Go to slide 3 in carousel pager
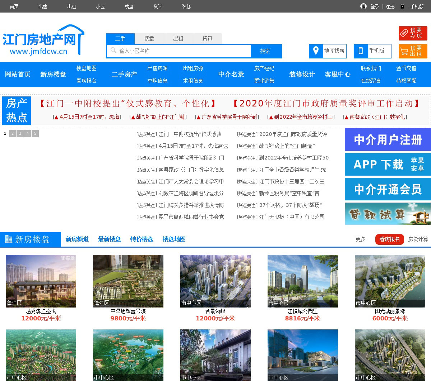431x381 pixels. [x=20, y=134]
